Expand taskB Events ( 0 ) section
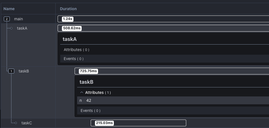The width and height of the screenshot is (269, 128). coord(90,111)
